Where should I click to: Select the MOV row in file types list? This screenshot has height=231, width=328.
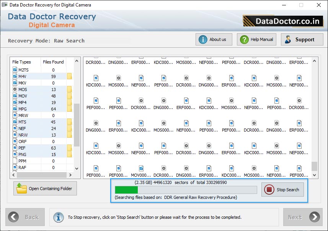(34, 96)
